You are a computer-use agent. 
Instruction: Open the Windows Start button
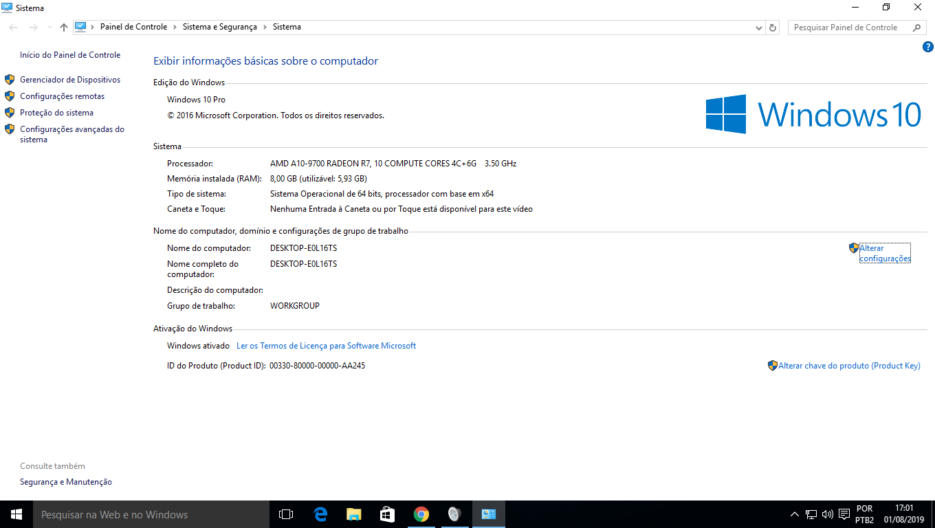click(16, 514)
